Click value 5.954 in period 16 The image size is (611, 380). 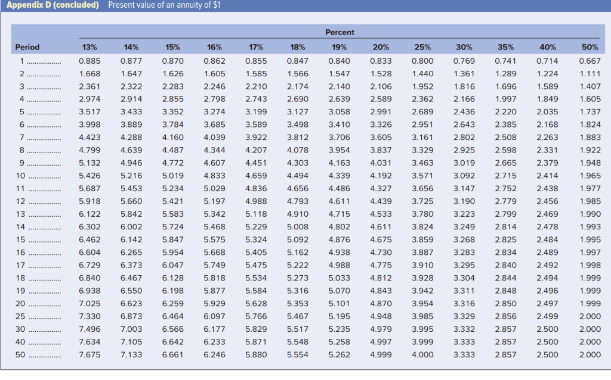pos(172,253)
